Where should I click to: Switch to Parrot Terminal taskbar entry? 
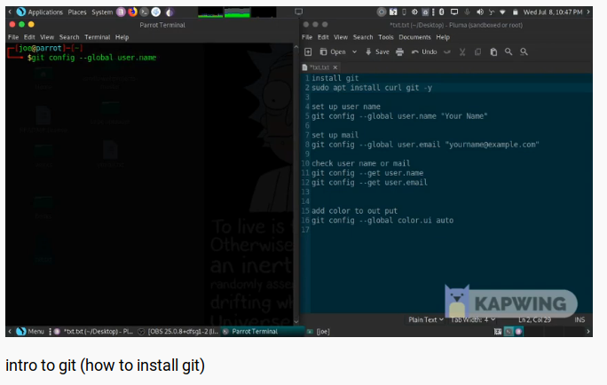pyautogui.click(x=263, y=332)
